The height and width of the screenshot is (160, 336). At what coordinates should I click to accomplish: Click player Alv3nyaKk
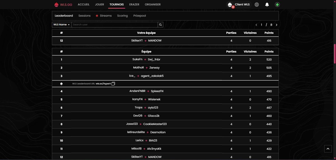154,149
